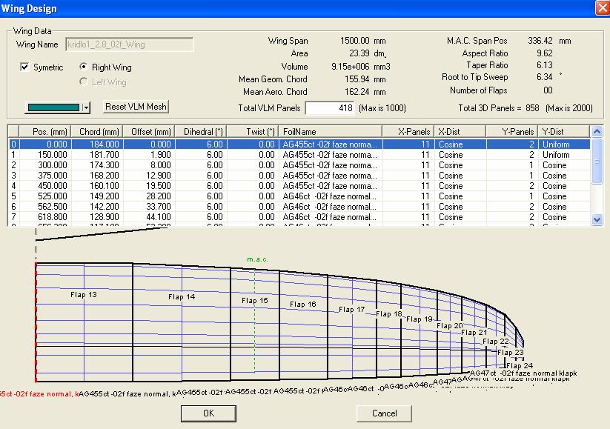610x429 pixels.
Task: Click the teal wing color swatch
Action: tap(53, 107)
